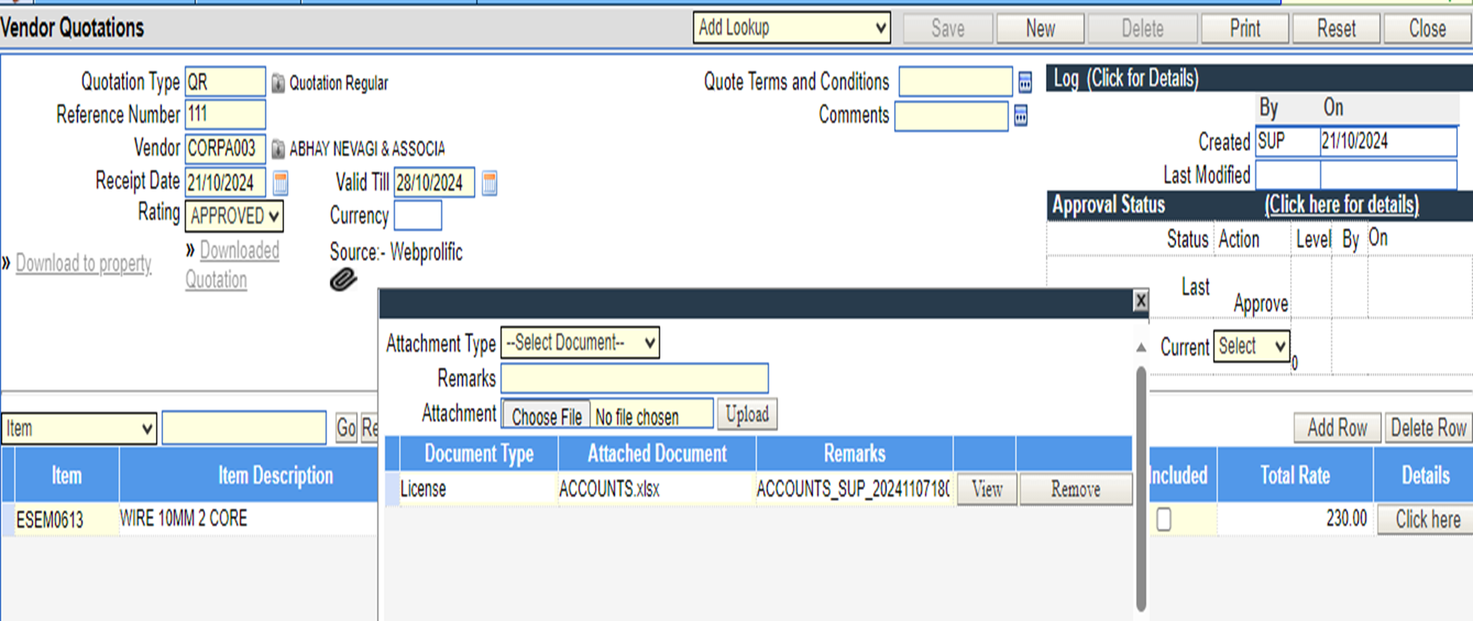This screenshot has width=1473, height=621.
Task: Click the Download to property link
Action: point(83,263)
